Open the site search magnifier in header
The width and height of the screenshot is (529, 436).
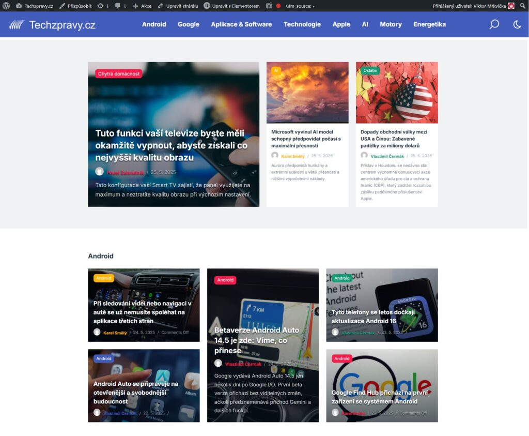tap(494, 24)
